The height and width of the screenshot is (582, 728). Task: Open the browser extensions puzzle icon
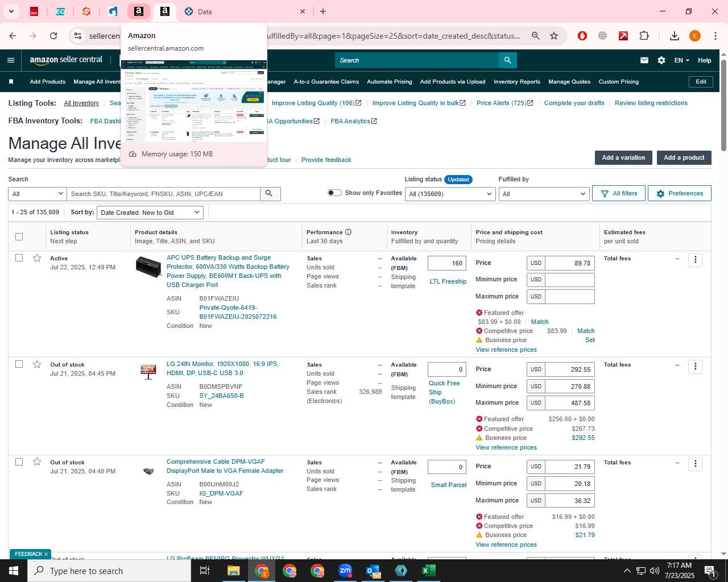pyautogui.click(x=644, y=36)
